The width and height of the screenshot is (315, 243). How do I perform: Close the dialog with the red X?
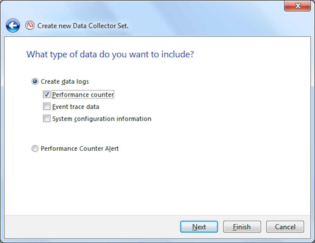[x=297, y=6]
